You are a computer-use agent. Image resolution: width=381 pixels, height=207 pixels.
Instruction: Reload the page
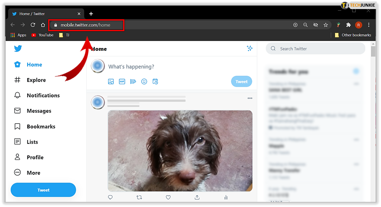pos(33,25)
